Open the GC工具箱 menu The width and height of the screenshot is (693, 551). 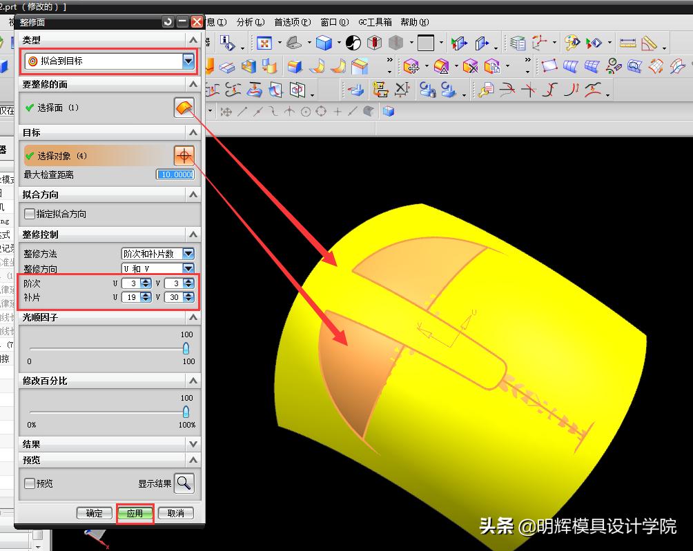374,22
